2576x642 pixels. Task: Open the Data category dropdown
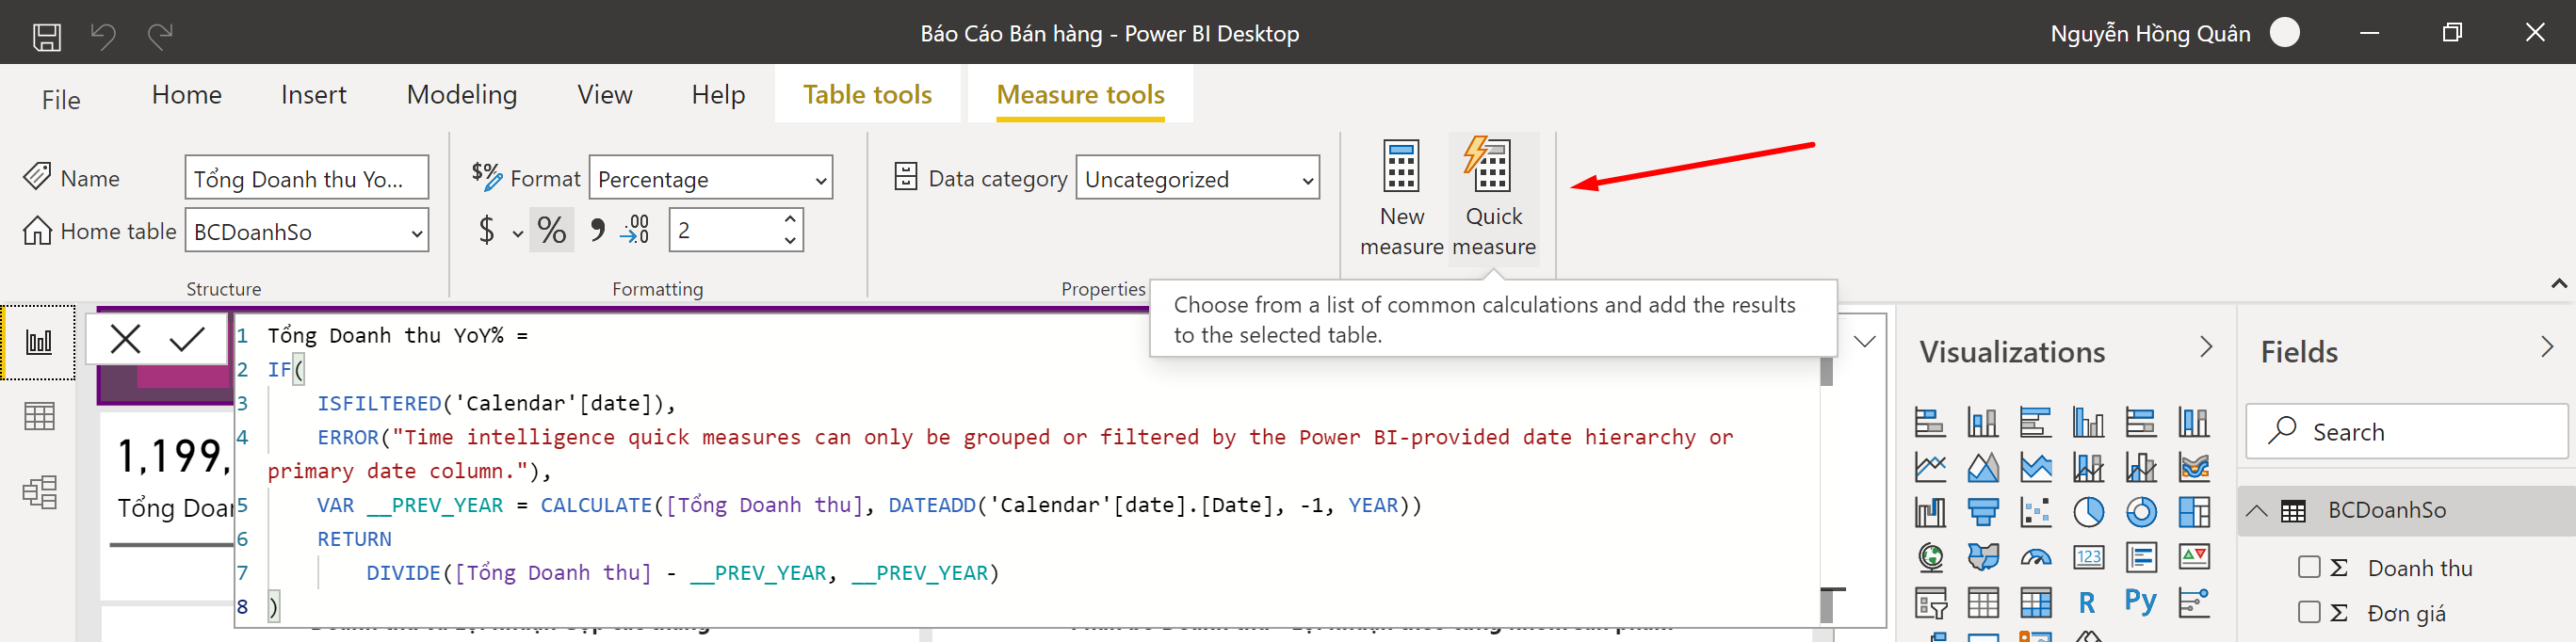(1198, 178)
